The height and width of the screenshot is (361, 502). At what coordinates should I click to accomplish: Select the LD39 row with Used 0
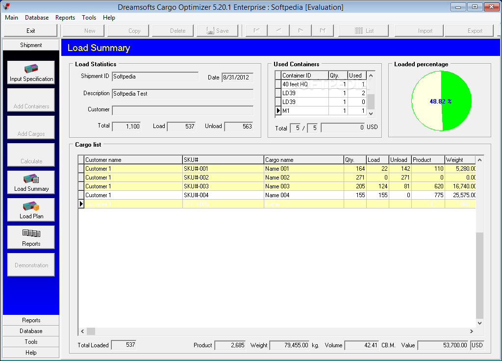point(321,102)
